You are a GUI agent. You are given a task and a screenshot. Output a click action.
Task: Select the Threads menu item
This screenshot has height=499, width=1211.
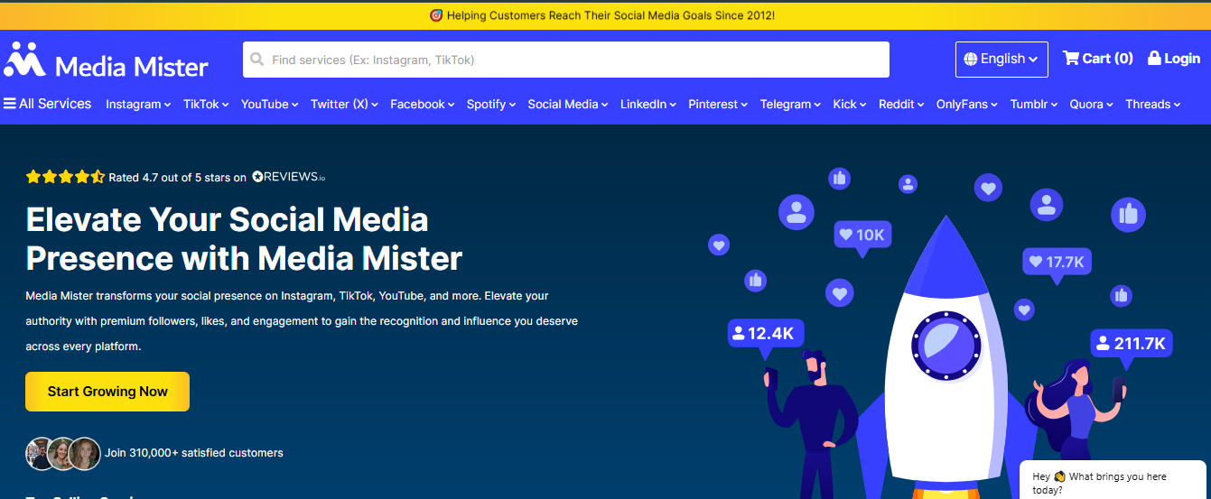1152,104
